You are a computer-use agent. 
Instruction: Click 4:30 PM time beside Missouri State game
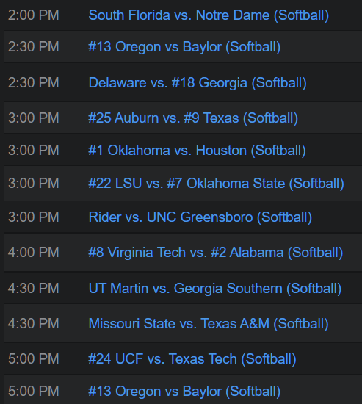(34, 324)
